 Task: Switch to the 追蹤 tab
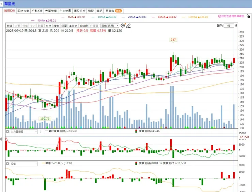[x=91, y=11]
